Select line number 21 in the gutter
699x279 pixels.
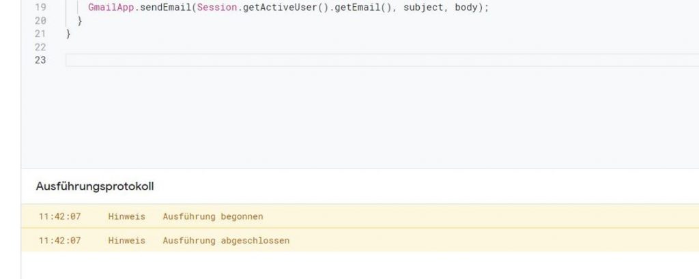[x=40, y=34]
